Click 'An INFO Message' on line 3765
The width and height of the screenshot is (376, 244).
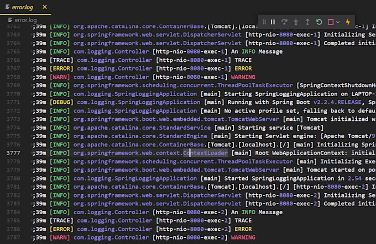[x=257, y=51]
